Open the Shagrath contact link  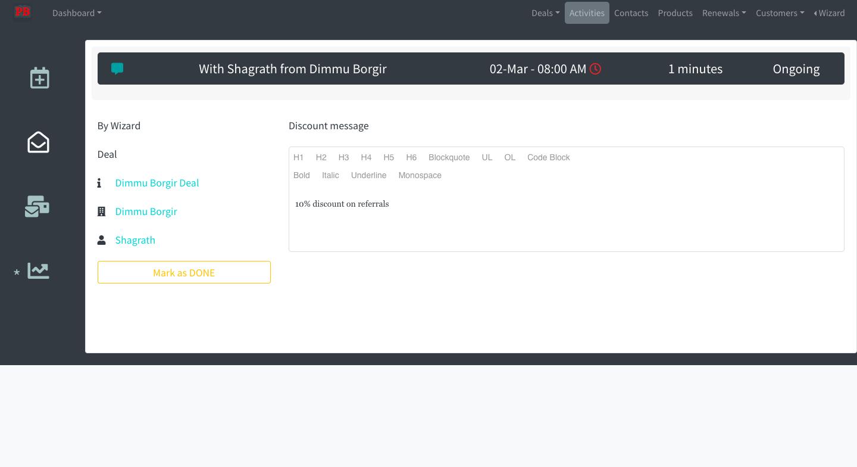tap(135, 240)
